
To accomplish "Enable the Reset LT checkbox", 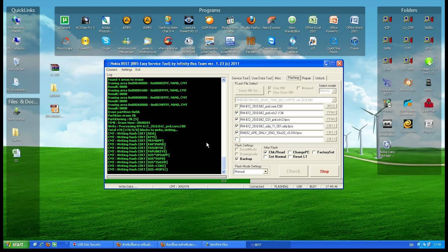I will tap(290, 157).
